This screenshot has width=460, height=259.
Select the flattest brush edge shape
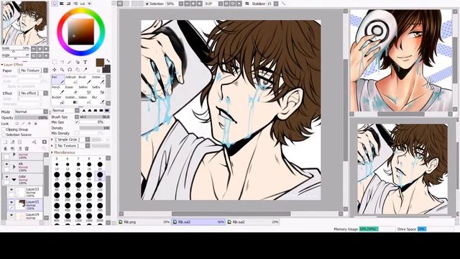coord(107,111)
